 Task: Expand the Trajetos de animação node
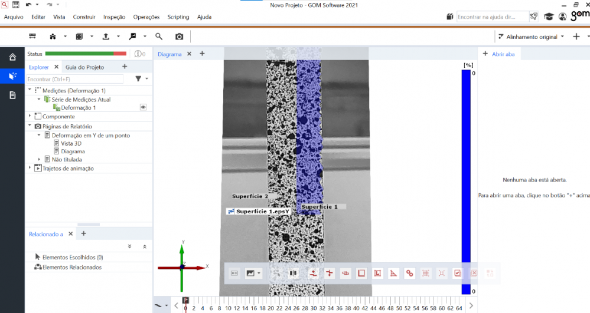[x=30, y=169]
